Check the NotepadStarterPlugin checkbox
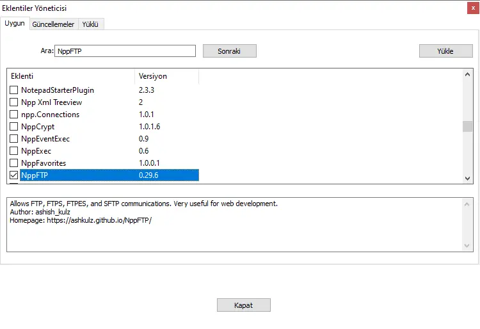The width and height of the screenshot is (480, 329). click(14, 90)
